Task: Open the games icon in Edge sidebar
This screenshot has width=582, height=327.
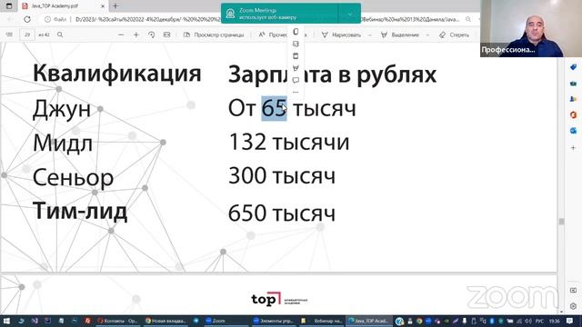Action: (573, 99)
